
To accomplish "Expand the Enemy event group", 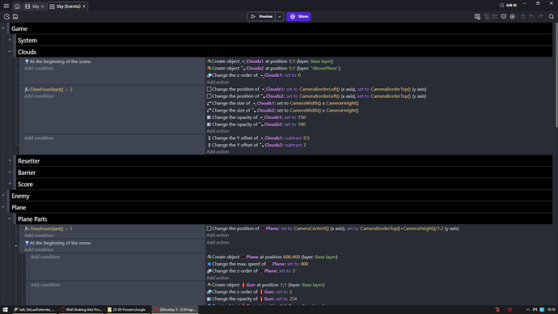I will click(x=3, y=196).
